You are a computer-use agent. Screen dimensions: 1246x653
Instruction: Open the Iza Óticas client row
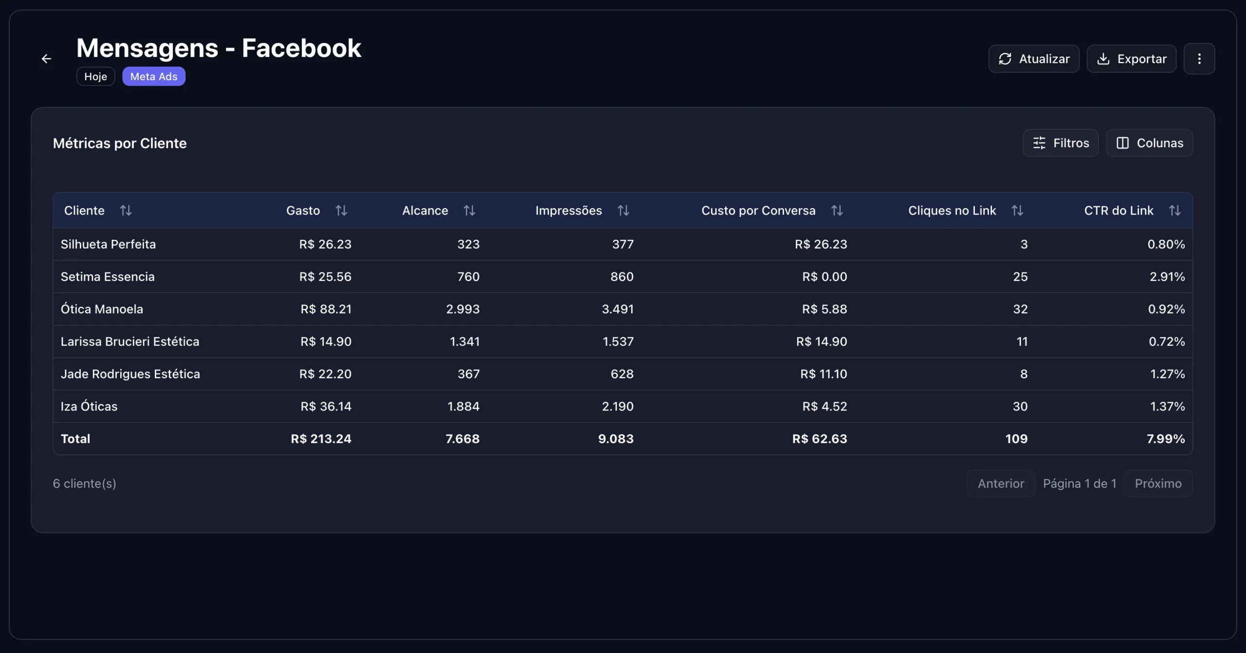pos(89,406)
